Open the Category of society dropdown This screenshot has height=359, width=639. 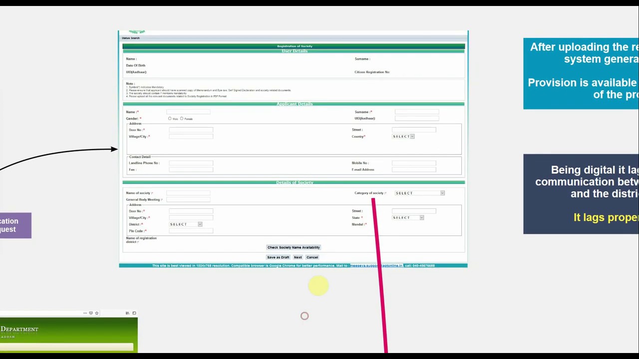[x=419, y=193]
